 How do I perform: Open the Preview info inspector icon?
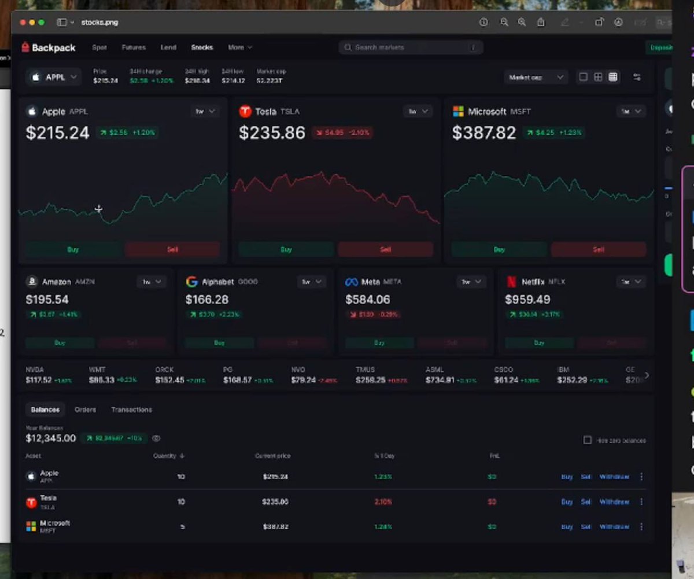(x=483, y=22)
